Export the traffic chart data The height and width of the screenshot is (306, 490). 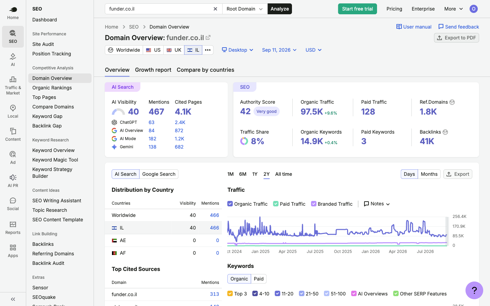coord(458,174)
